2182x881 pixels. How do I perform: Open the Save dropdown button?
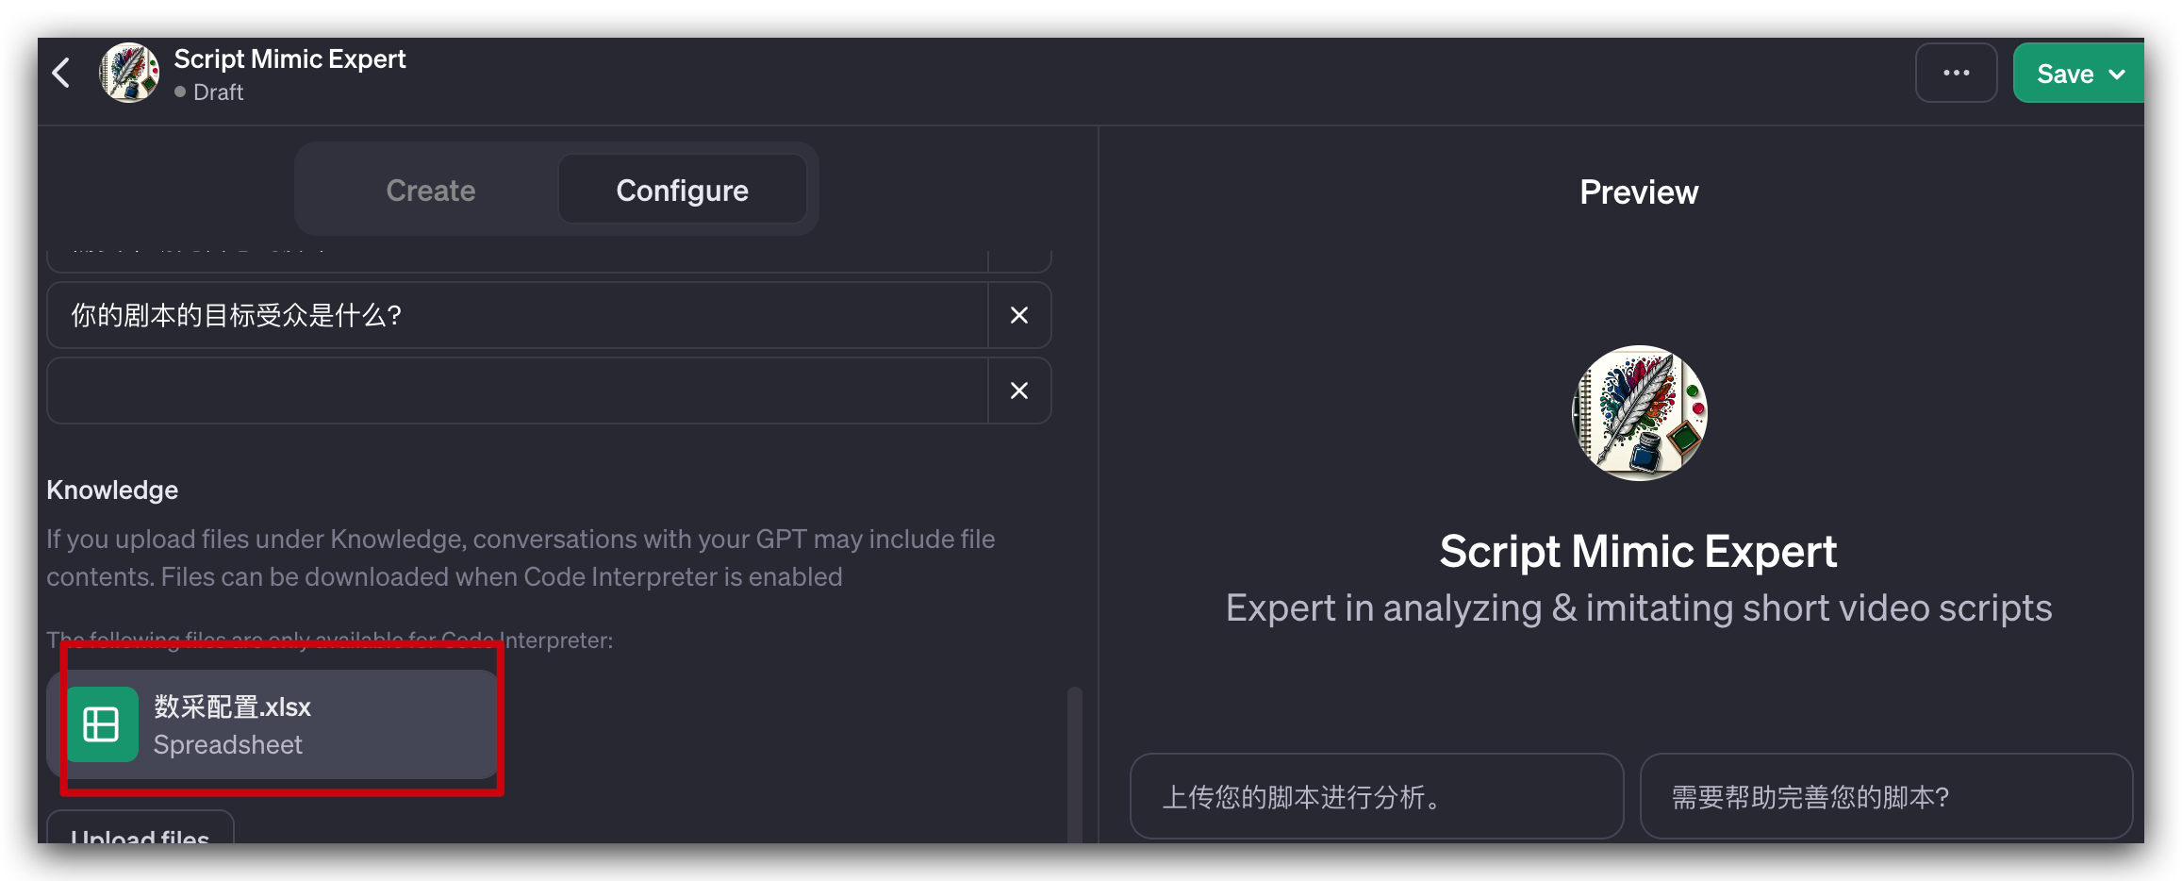click(x=2079, y=73)
